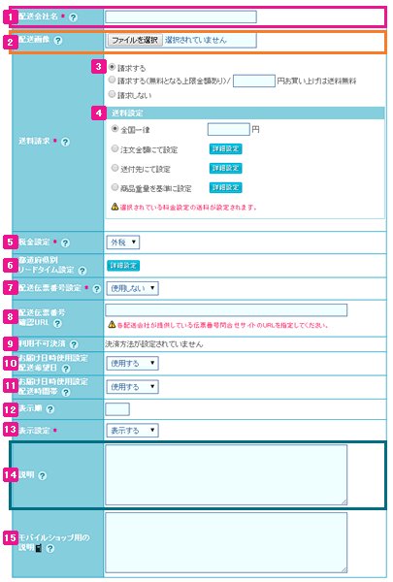Open help icon beside 配送会社名
The image size is (393, 582).
pos(74,17)
